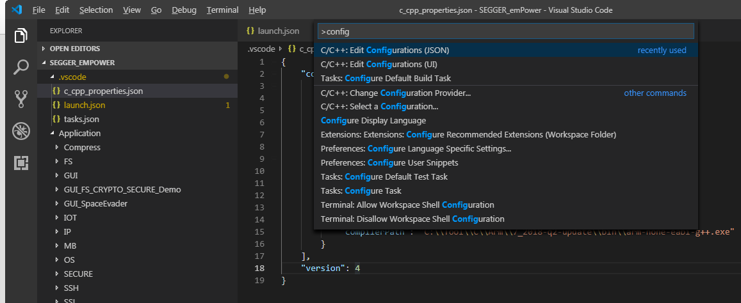The width and height of the screenshot is (741, 303).
Task: Click line number 17 in the gutter
Action: click(259, 256)
